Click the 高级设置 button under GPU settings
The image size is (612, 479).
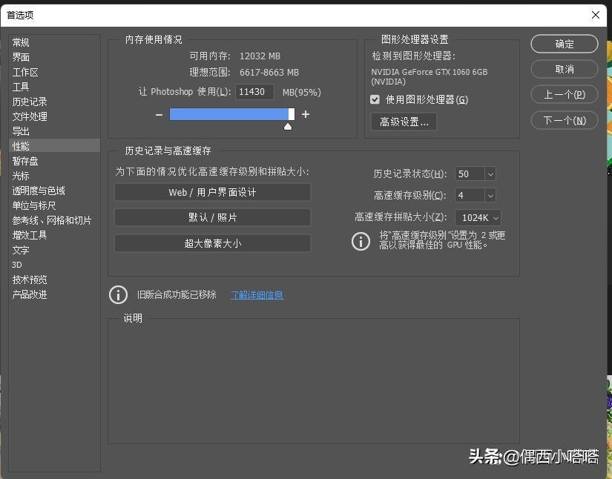point(403,122)
